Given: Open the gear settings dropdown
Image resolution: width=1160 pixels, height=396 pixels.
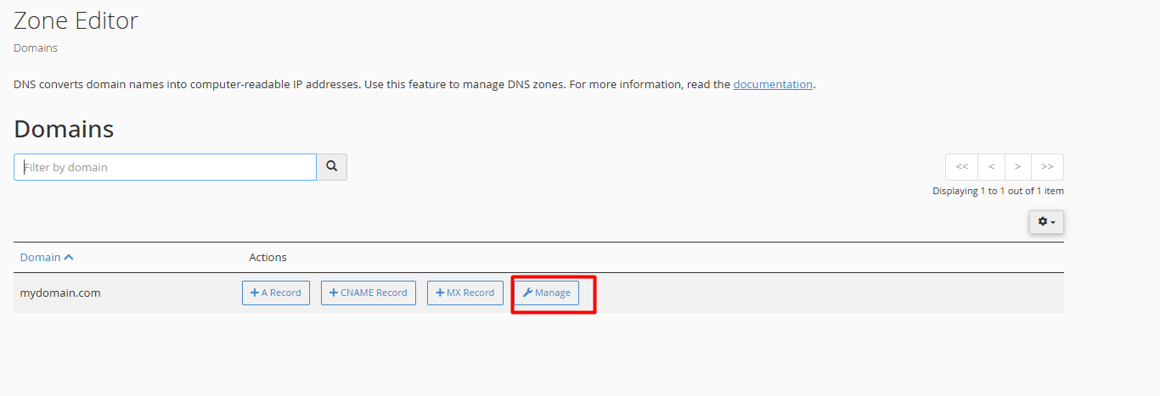Looking at the screenshot, I should (1046, 221).
